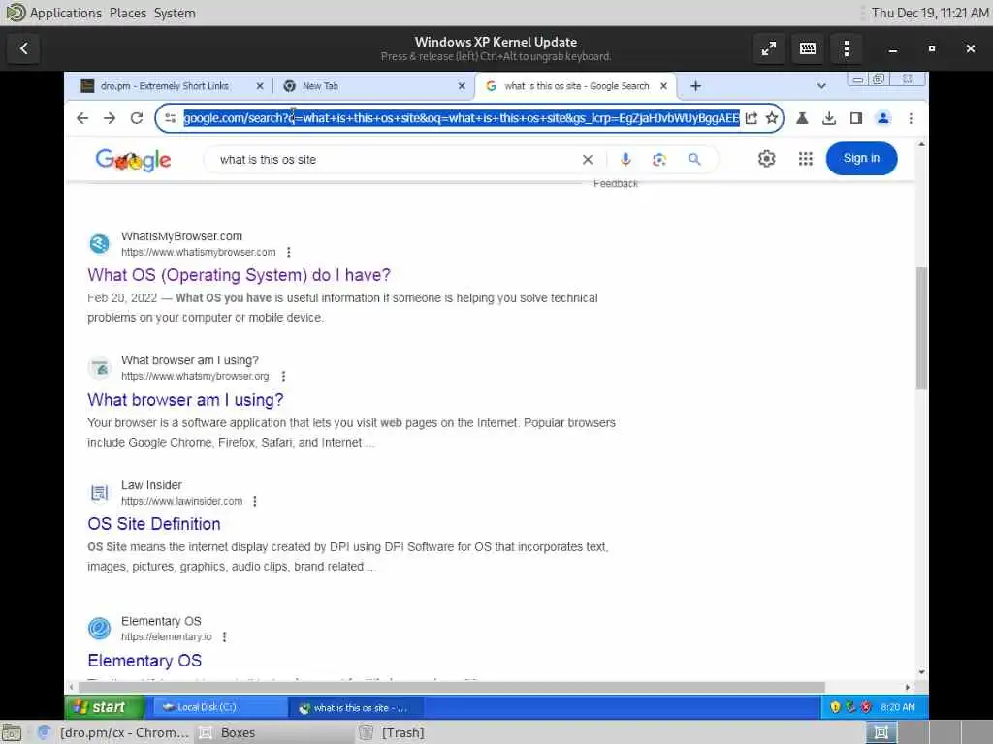
Task: Expand Chrome tab search chevron
Action: [821, 86]
